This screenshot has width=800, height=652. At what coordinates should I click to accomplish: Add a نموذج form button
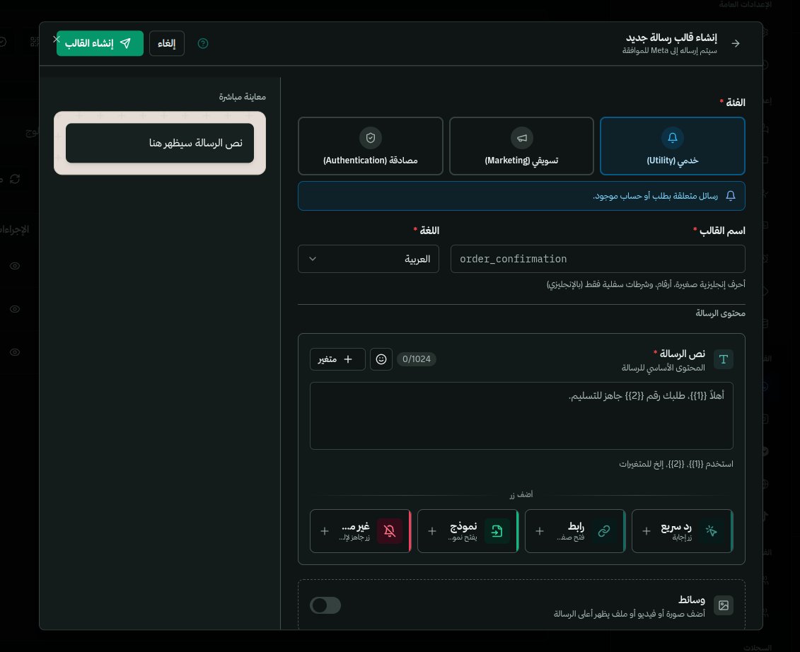pos(468,531)
